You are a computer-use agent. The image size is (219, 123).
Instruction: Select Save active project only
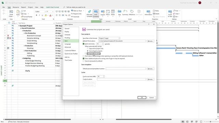88,49
